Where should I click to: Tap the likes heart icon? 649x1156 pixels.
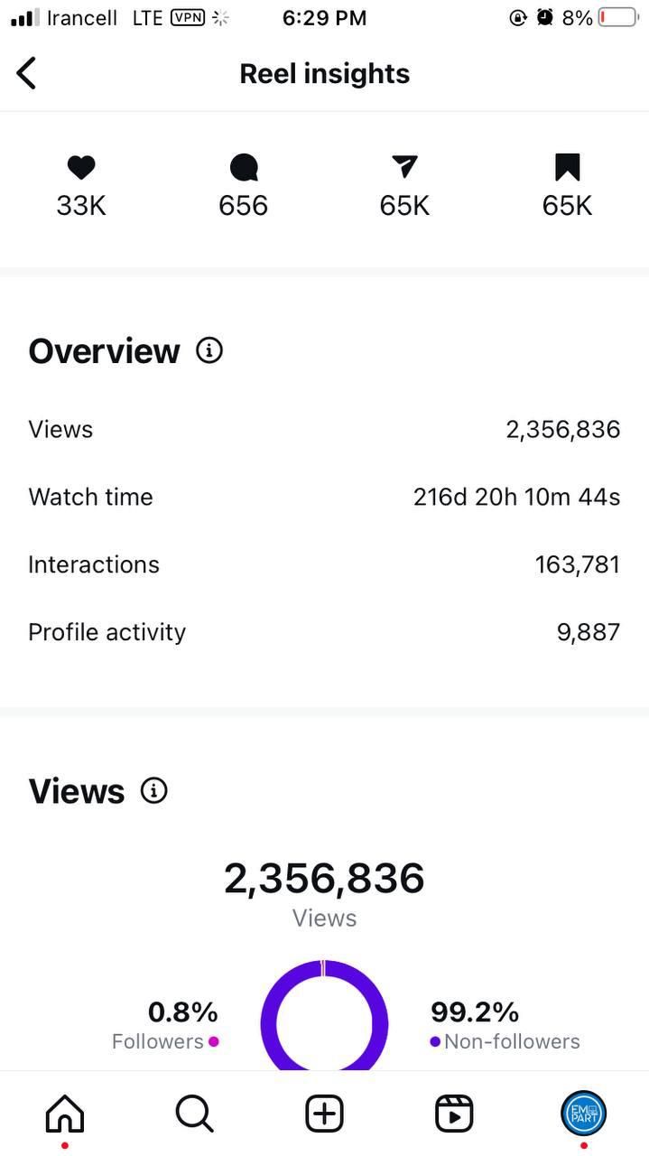pyautogui.click(x=81, y=167)
